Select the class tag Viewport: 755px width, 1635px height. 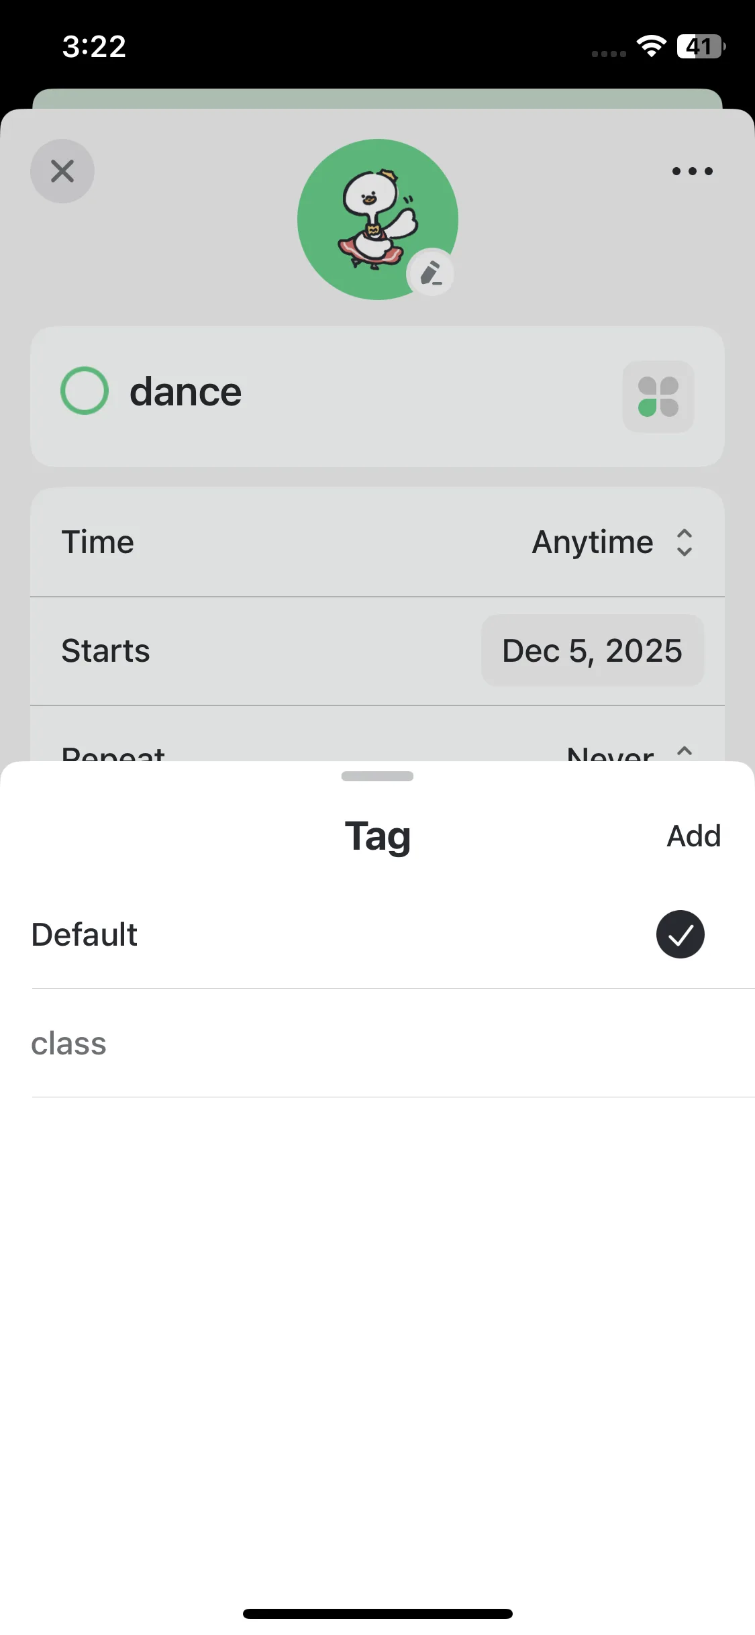pos(69,1044)
